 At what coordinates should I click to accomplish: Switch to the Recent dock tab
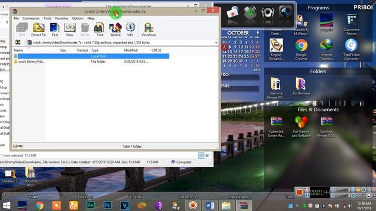[136, 197]
